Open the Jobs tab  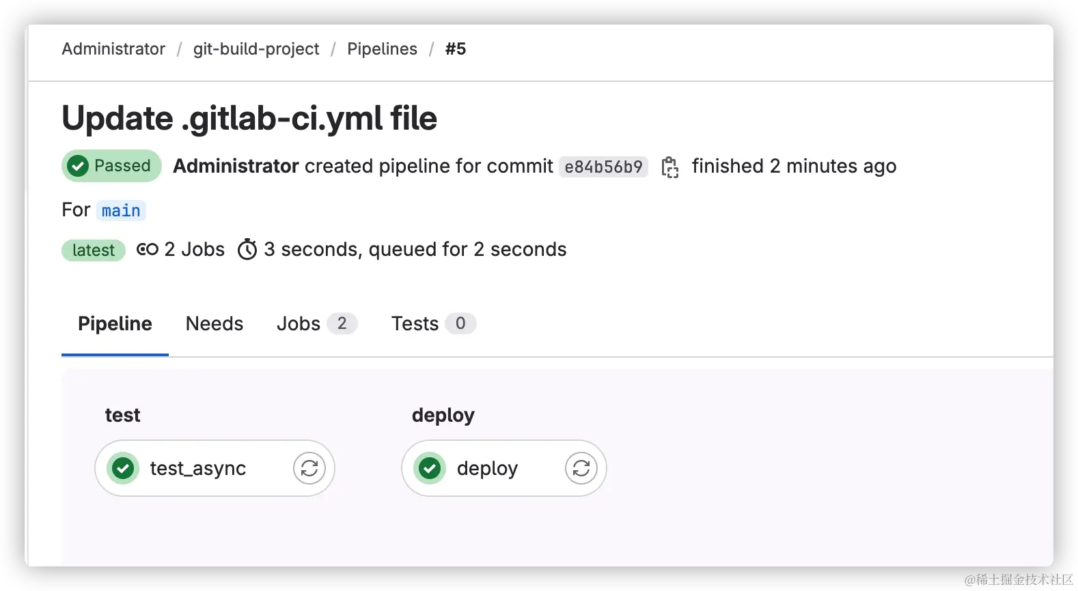click(x=299, y=323)
